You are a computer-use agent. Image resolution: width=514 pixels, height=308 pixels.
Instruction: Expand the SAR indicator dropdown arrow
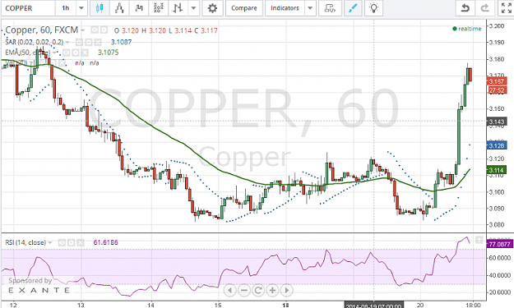(67, 42)
